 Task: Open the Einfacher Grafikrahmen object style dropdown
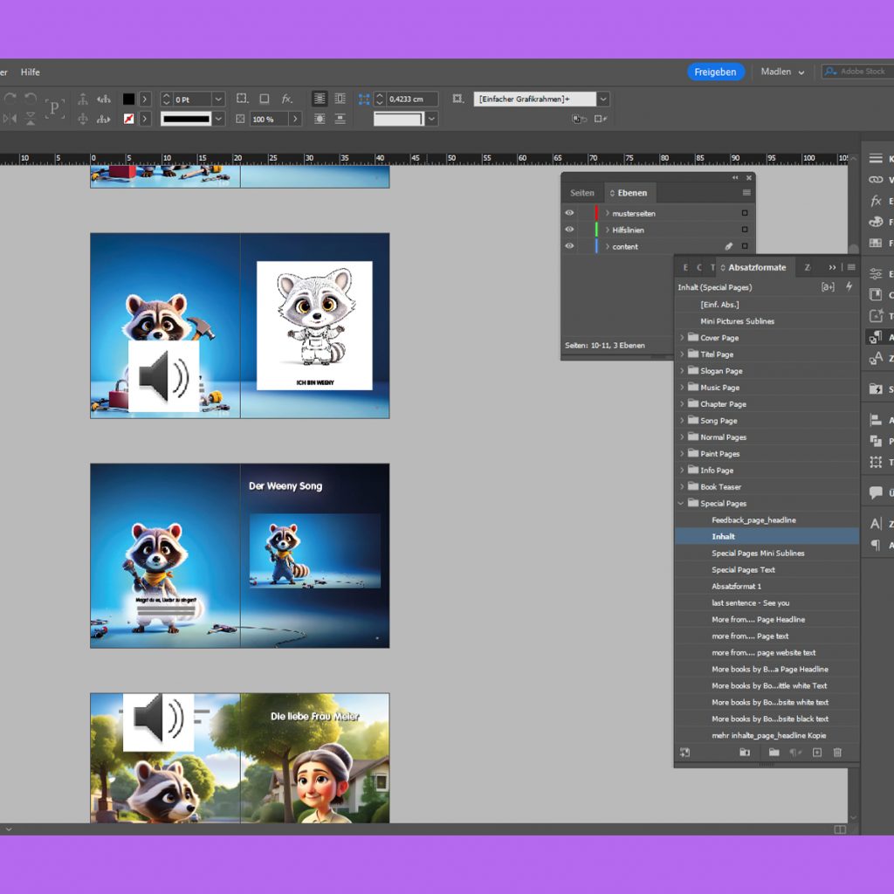pos(602,99)
